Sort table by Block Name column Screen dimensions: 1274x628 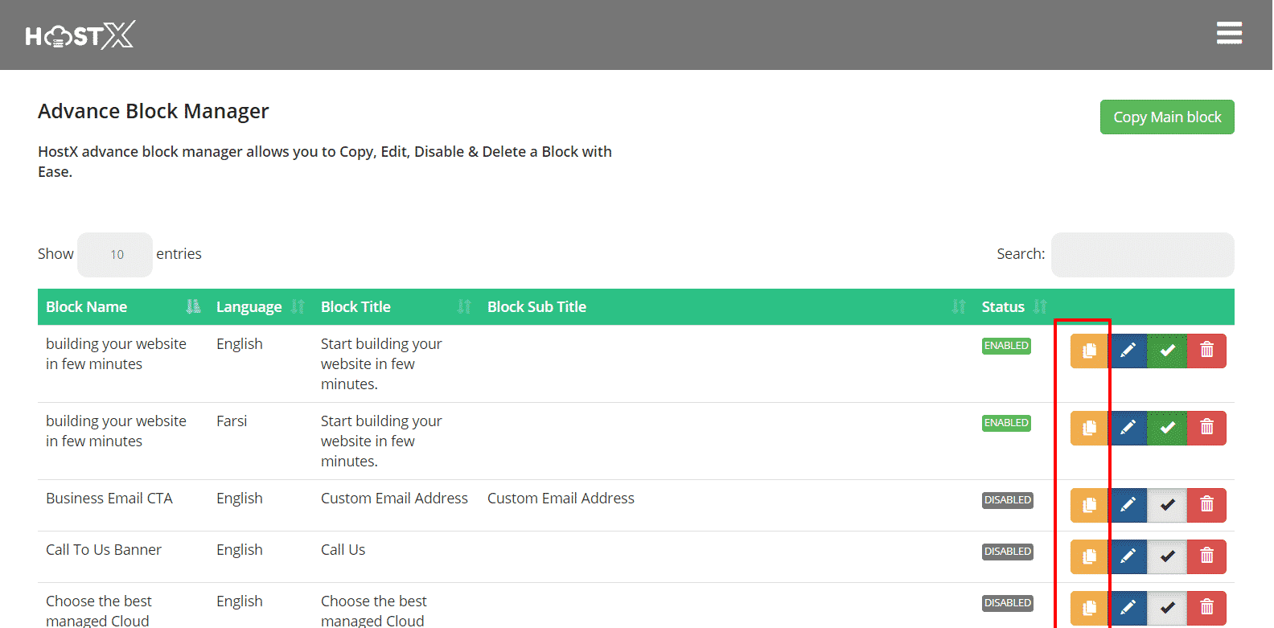coord(121,307)
